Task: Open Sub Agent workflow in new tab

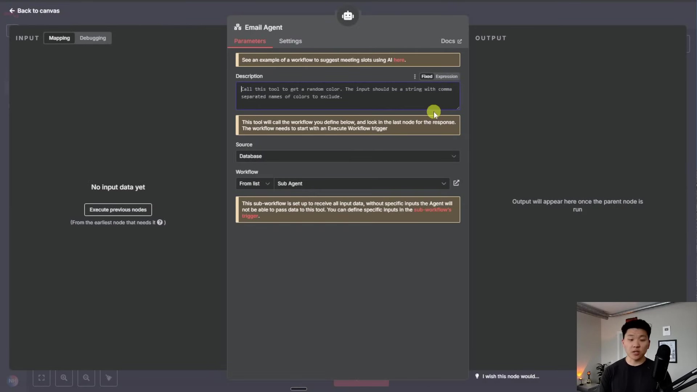Action: (456, 183)
